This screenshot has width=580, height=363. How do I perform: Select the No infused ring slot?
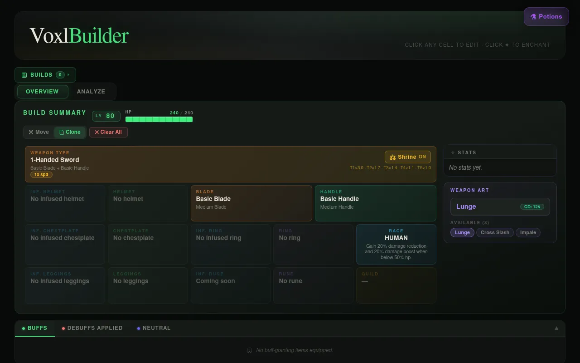(x=231, y=244)
